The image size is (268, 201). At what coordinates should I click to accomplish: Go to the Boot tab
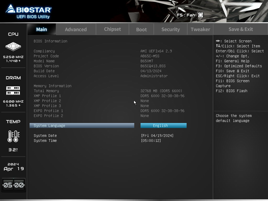pyautogui.click(x=141, y=29)
